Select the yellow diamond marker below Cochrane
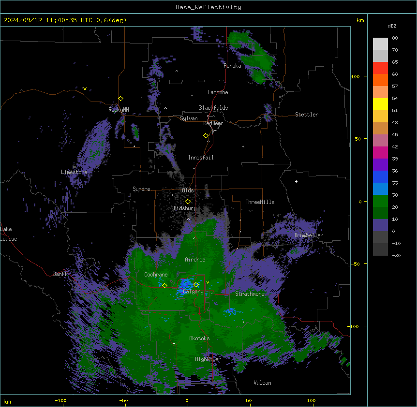The image size is (417, 407). [x=164, y=285]
